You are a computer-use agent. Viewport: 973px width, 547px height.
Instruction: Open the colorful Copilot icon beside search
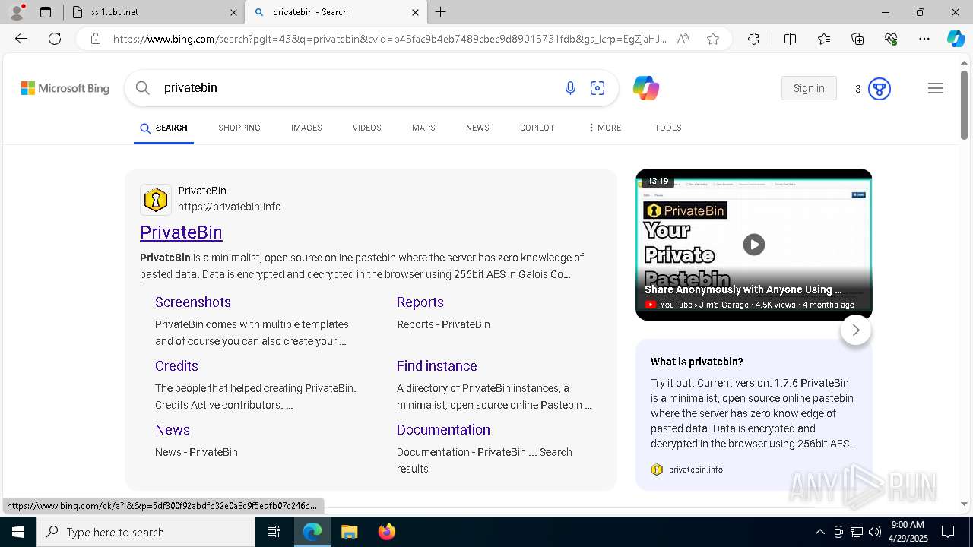(646, 88)
